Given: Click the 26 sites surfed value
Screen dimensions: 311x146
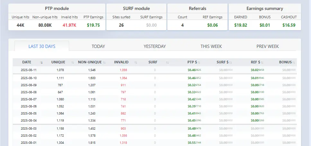Looking at the screenshot, I should tap(121, 25).
